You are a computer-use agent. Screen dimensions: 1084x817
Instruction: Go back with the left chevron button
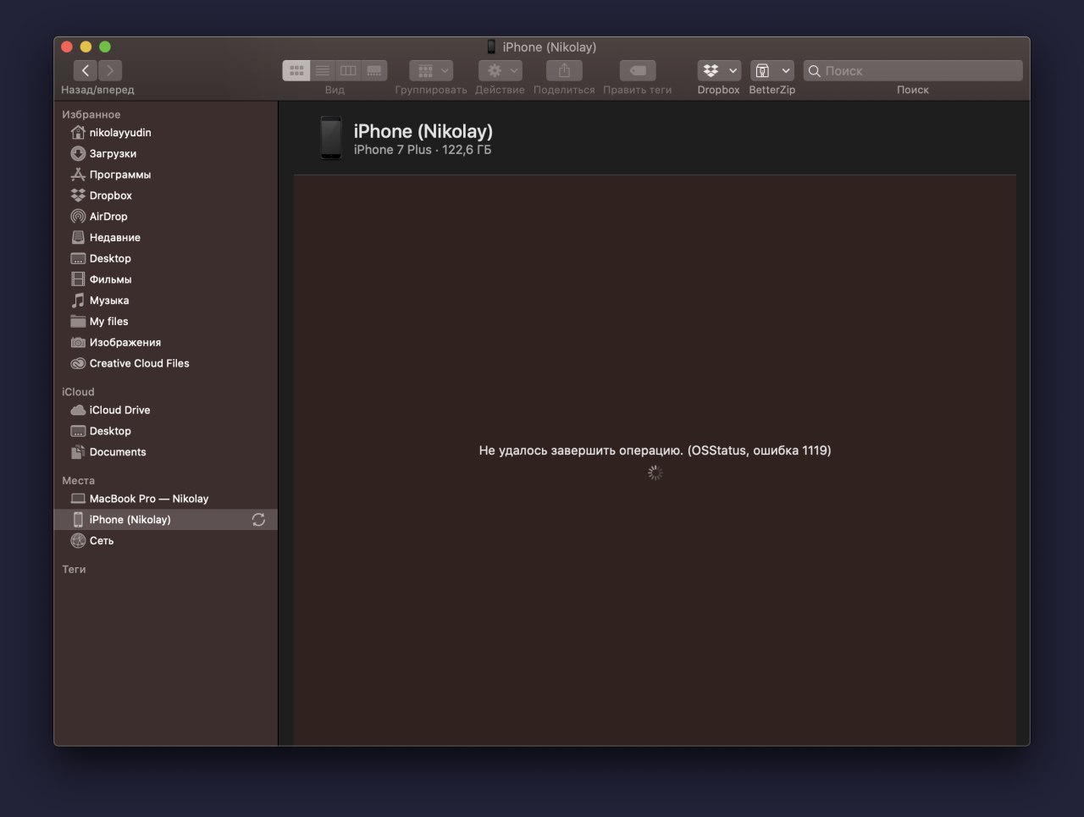pyautogui.click(x=86, y=70)
